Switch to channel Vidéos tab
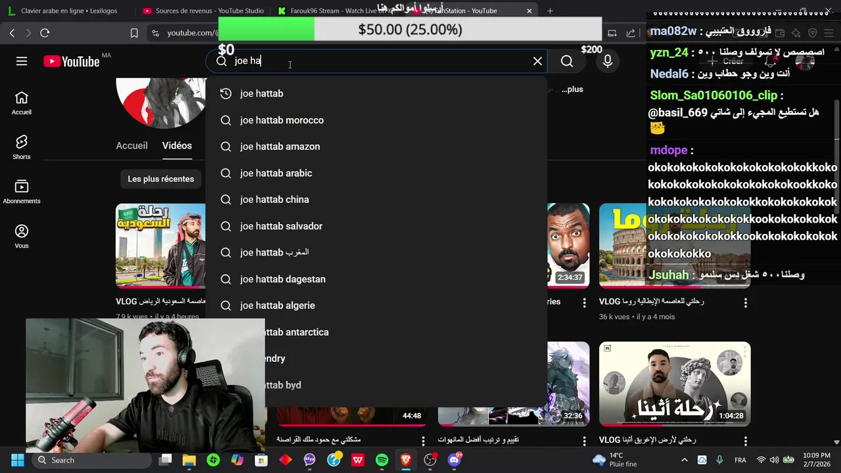Screen dimensions: 841x473 pyautogui.click(x=177, y=145)
